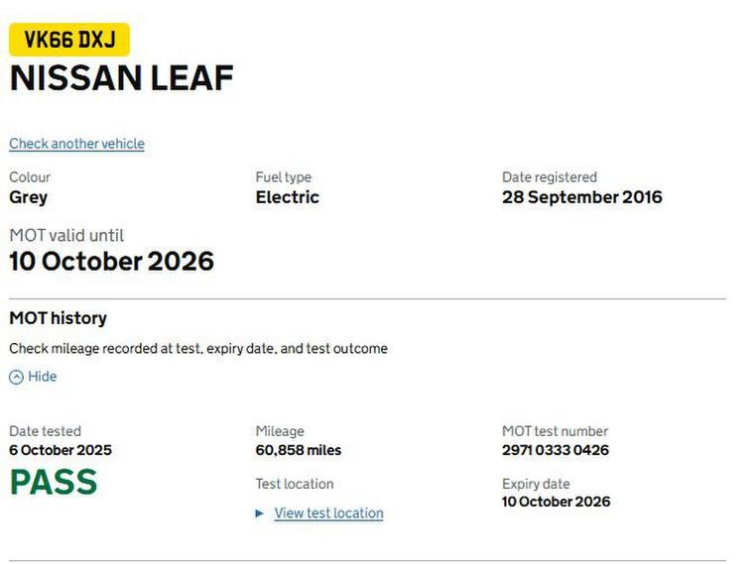Click the triangle arrow before View test location
The width and height of the screenshot is (753, 564).
260,513
